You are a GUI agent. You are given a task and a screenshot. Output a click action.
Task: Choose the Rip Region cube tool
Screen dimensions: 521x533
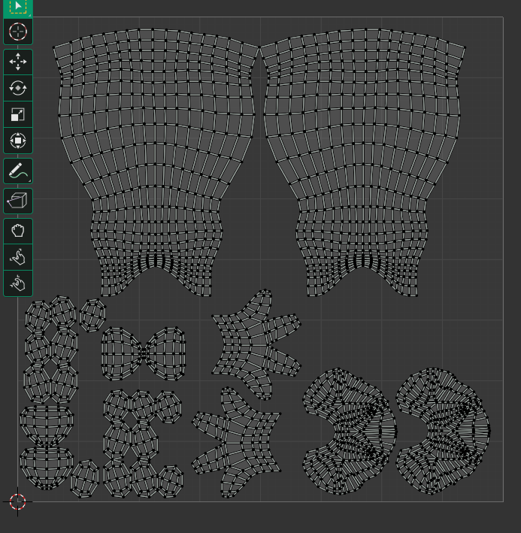pyautogui.click(x=18, y=201)
